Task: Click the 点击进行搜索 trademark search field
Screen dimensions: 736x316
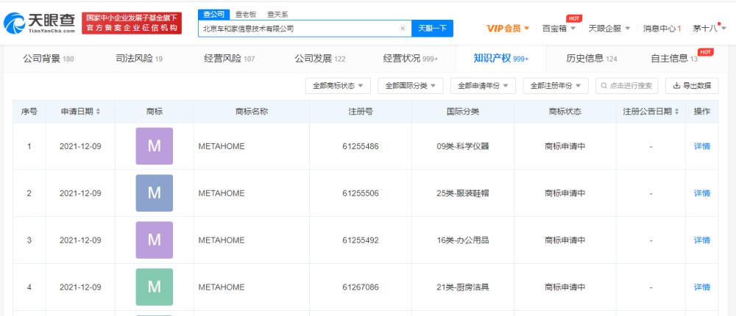Action: (x=626, y=86)
